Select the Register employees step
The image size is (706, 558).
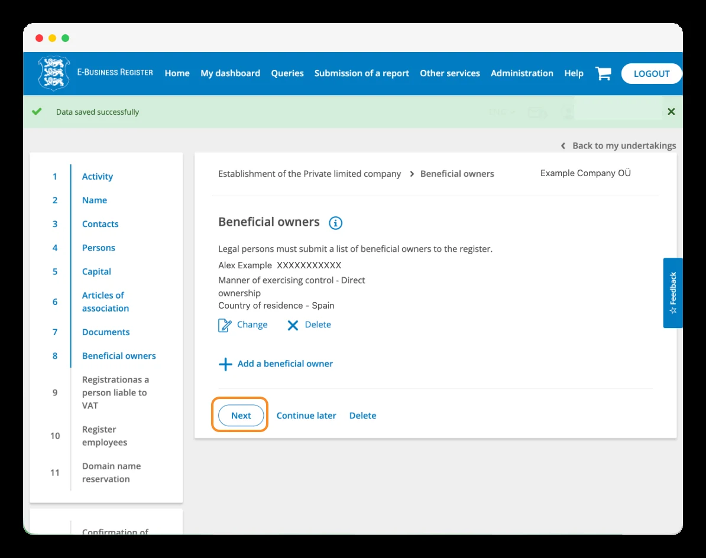(105, 436)
